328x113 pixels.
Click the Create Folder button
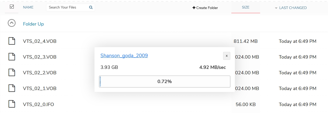point(205,8)
